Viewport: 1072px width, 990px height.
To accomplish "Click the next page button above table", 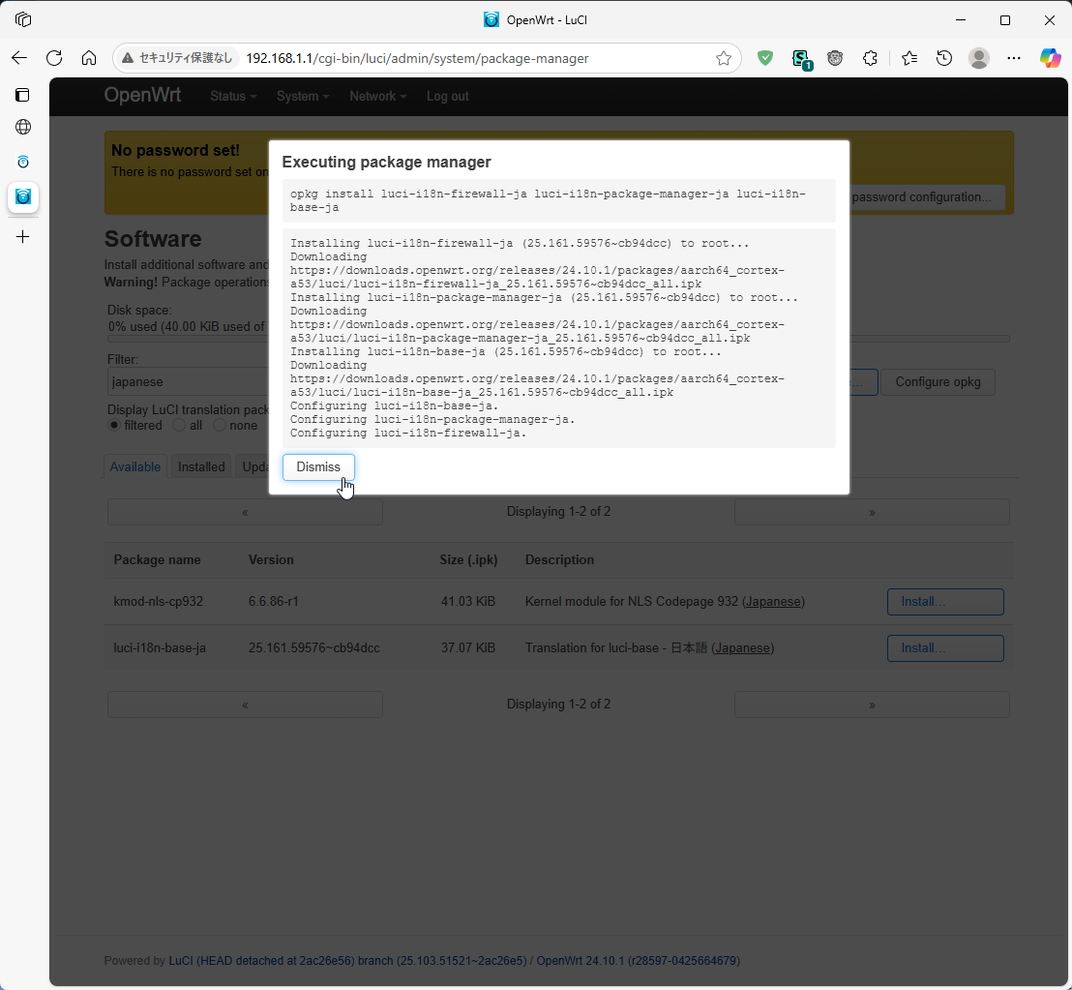I will point(872,512).
